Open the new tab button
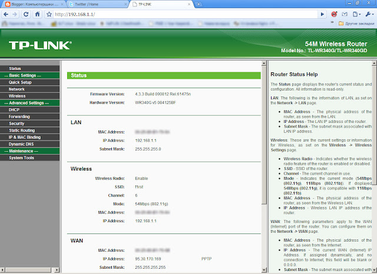This screenshot has height=274, width=377. click(199, 4)
